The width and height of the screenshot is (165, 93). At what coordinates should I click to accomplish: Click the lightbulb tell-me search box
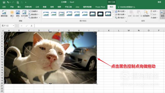(x=126, y=7)
